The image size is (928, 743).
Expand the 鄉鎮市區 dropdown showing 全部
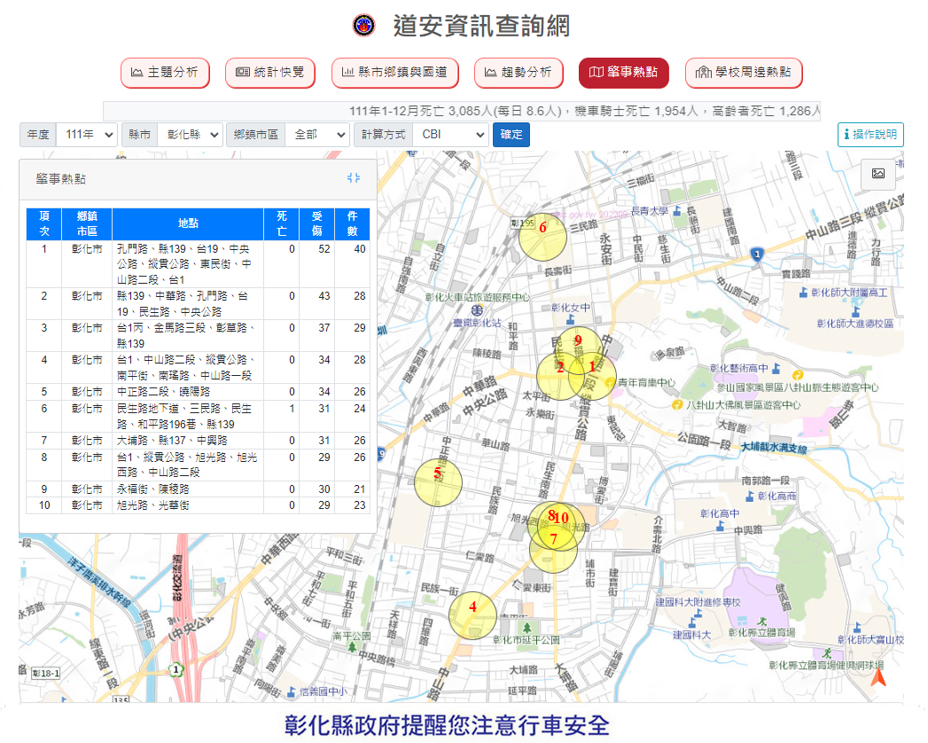point(316,135)
